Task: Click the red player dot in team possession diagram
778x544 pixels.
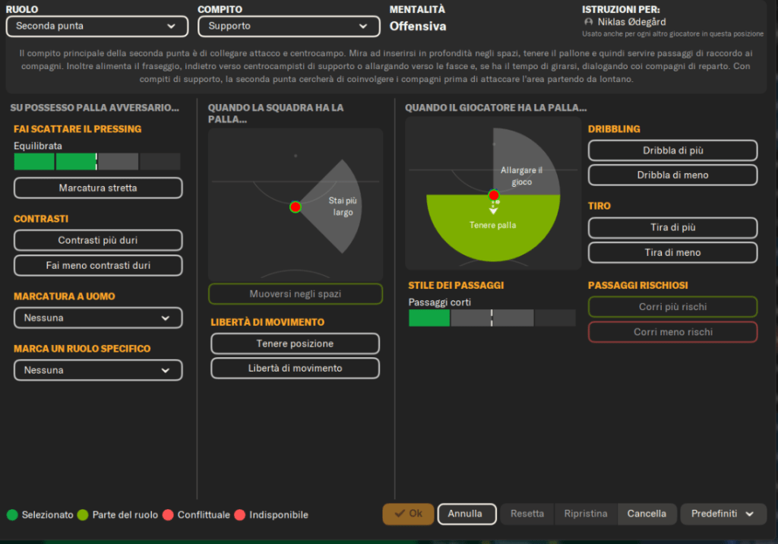Action: pyautogui.click(x=296, y=207)
